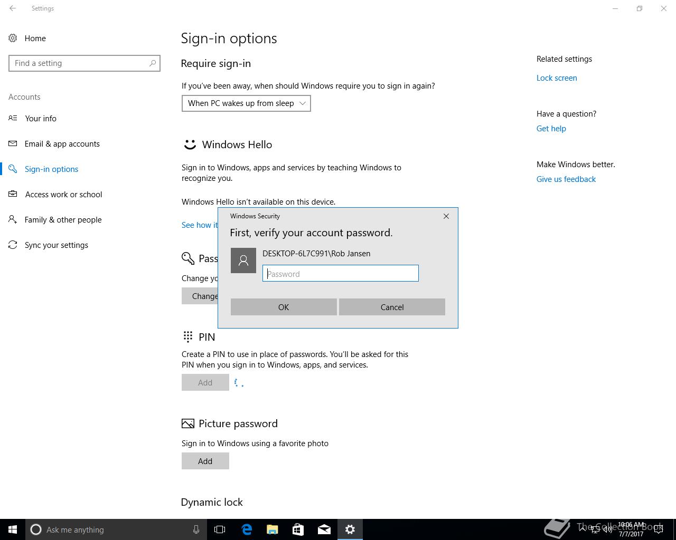Click the user avatar in Windows Security dialog

click(243, 261)
